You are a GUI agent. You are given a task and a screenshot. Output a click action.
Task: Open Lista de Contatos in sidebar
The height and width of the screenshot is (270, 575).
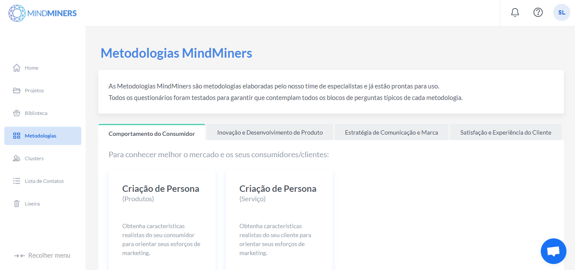(43, 181)
